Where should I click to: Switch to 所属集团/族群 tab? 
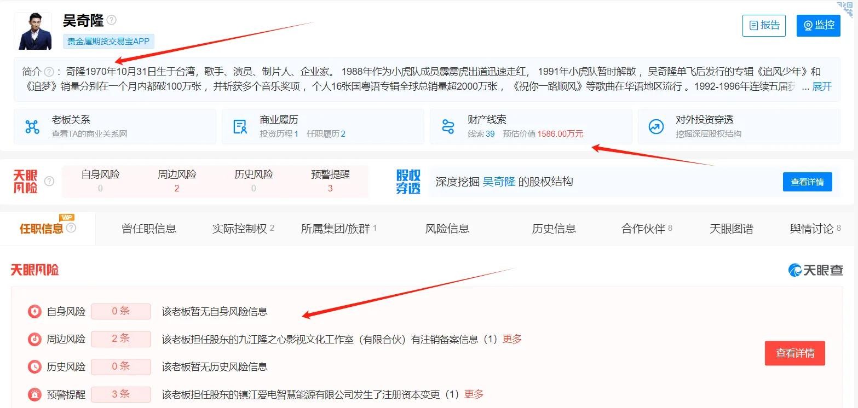coord(339,229)
